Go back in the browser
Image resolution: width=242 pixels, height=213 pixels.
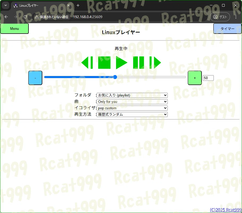pyautogui.click(x=6, y=17)
